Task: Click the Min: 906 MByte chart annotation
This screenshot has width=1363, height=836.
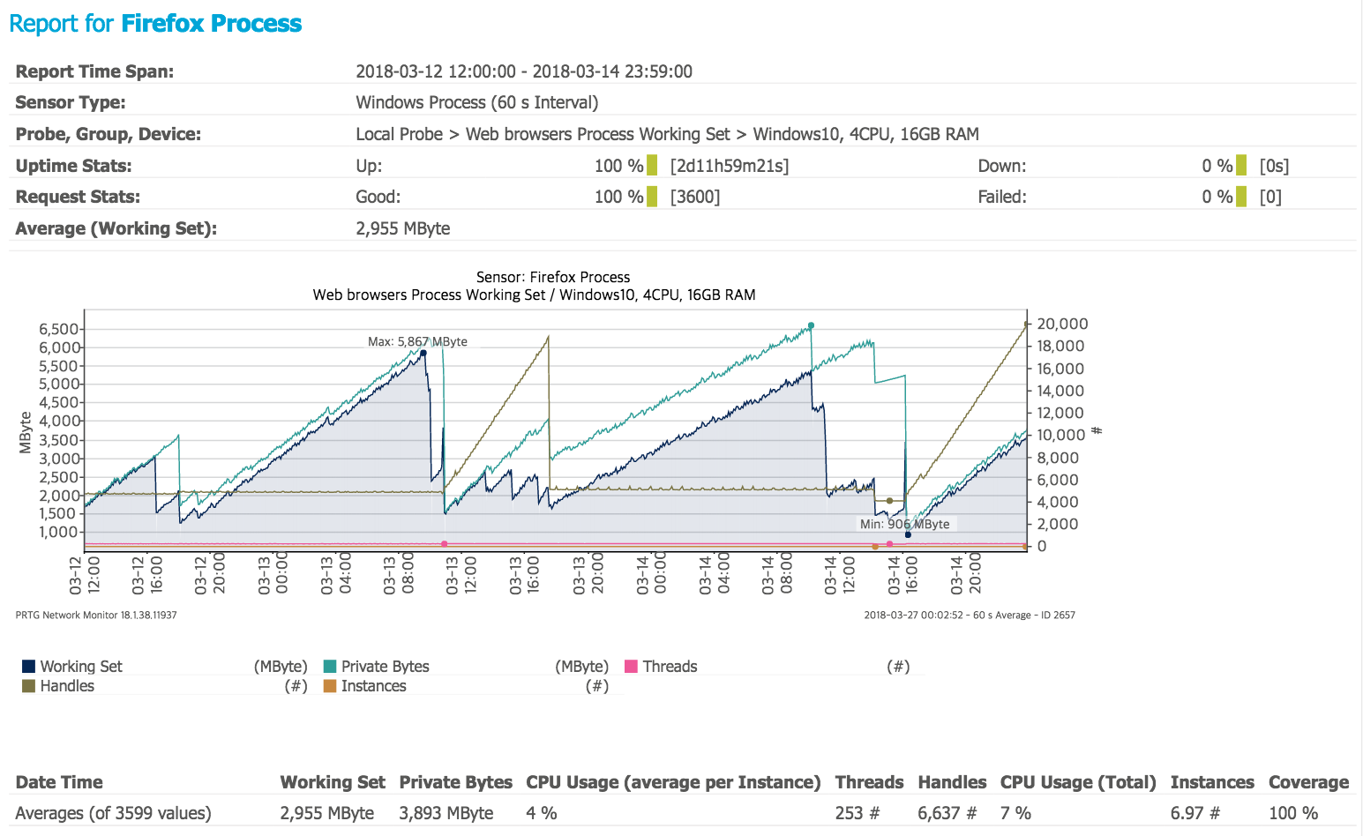Action: [904, 523]
